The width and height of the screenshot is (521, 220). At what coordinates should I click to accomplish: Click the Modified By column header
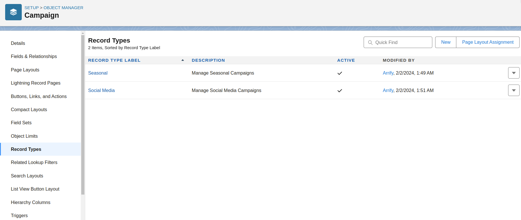(x=399, y=60)
